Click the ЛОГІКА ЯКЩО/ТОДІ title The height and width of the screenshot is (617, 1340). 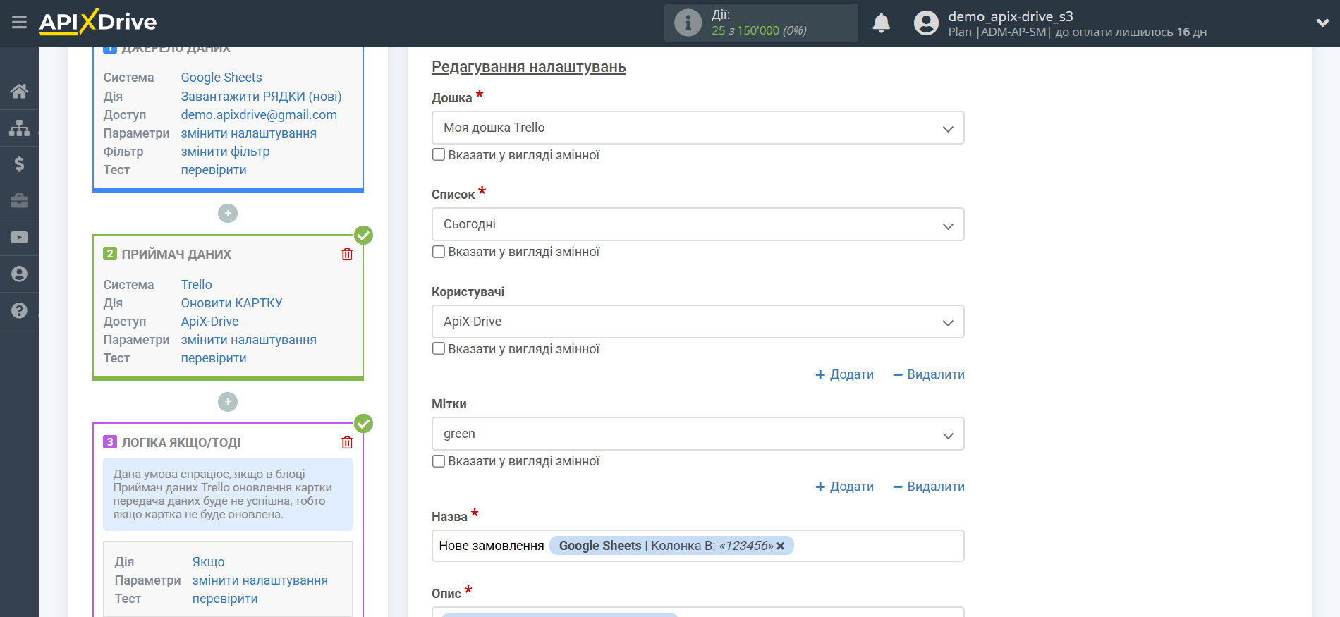pyautogui.click(x=181, y=443)
